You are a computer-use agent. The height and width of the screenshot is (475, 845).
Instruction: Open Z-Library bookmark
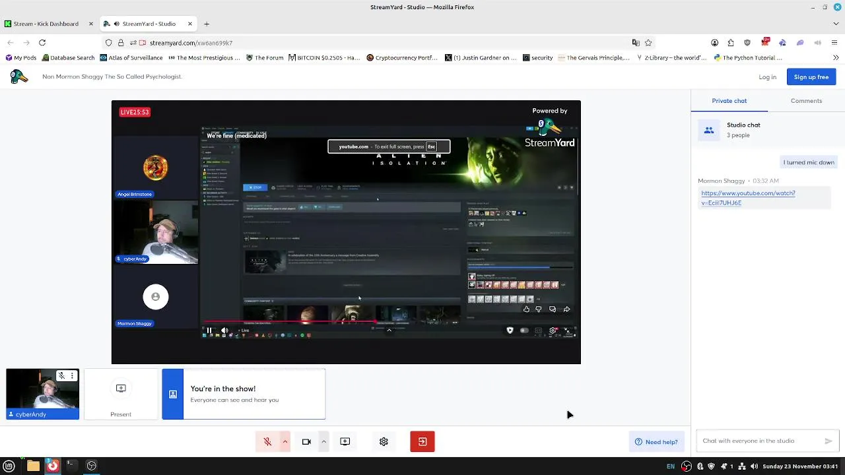(671, 58)
